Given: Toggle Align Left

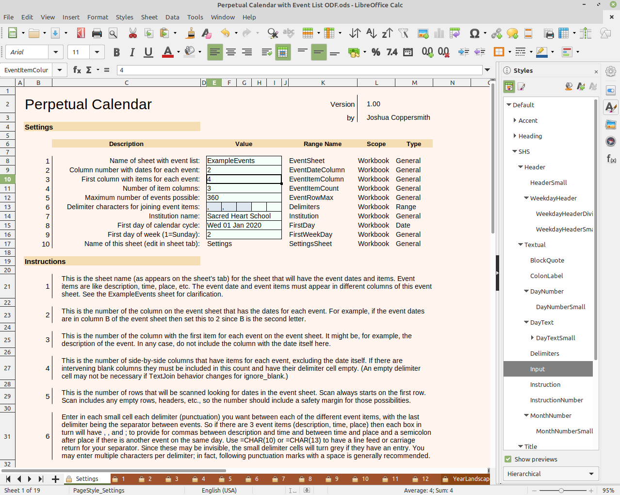Looking at the screenshot, I should click(x=215, y=52).
